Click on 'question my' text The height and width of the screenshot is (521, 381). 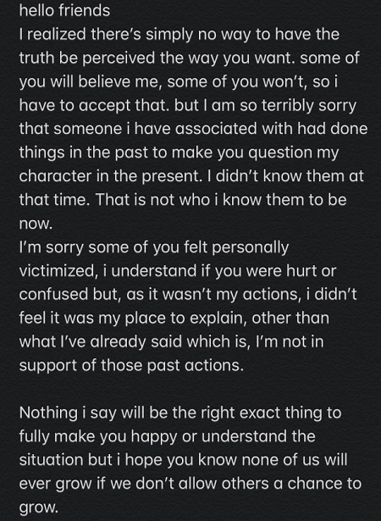[293, 152]
